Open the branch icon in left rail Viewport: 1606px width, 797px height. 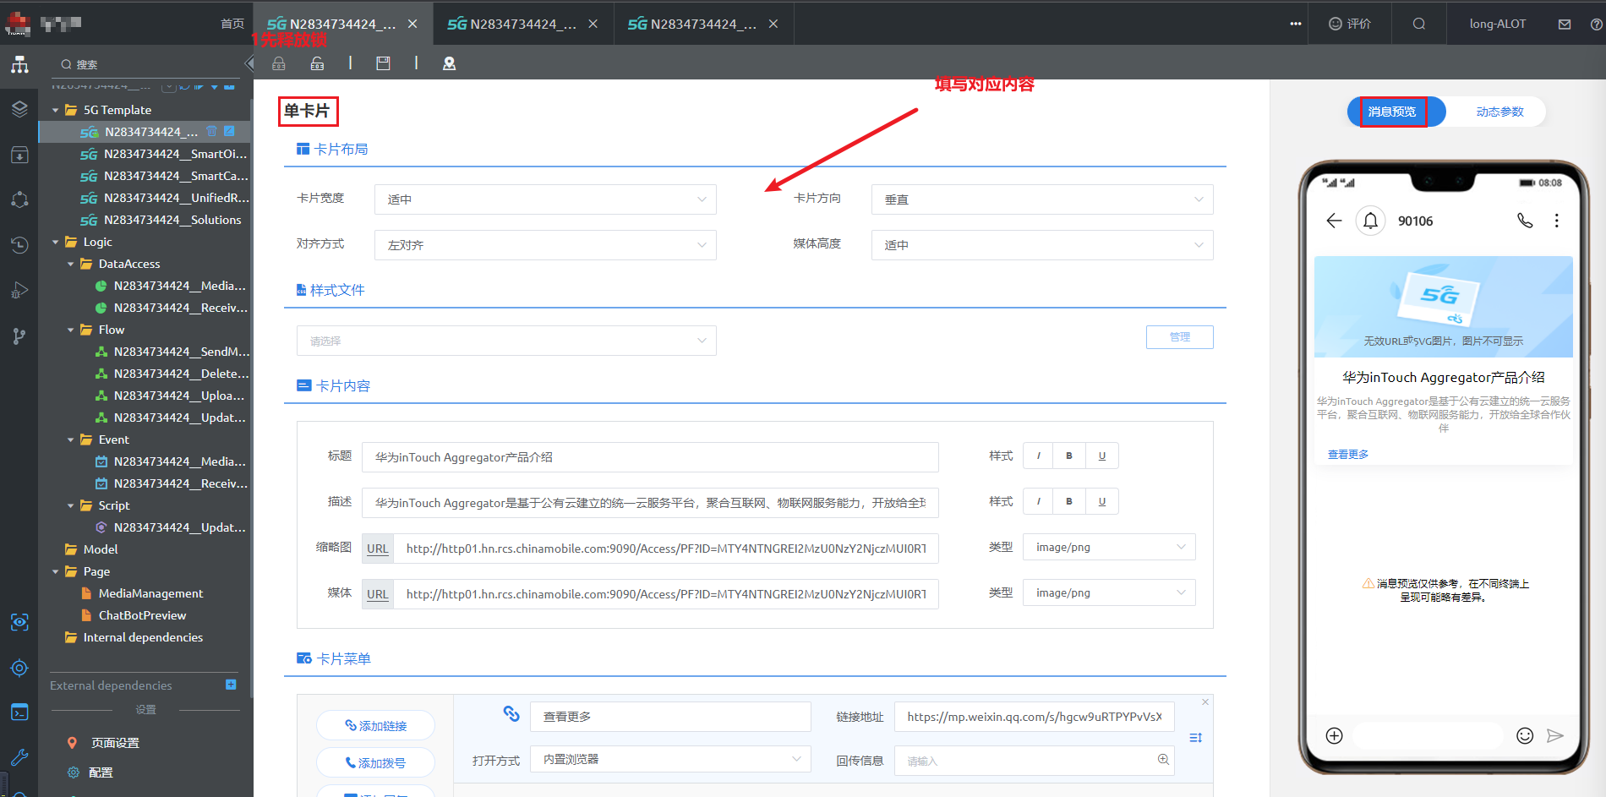pyautogui.click(x=19, y=336)
